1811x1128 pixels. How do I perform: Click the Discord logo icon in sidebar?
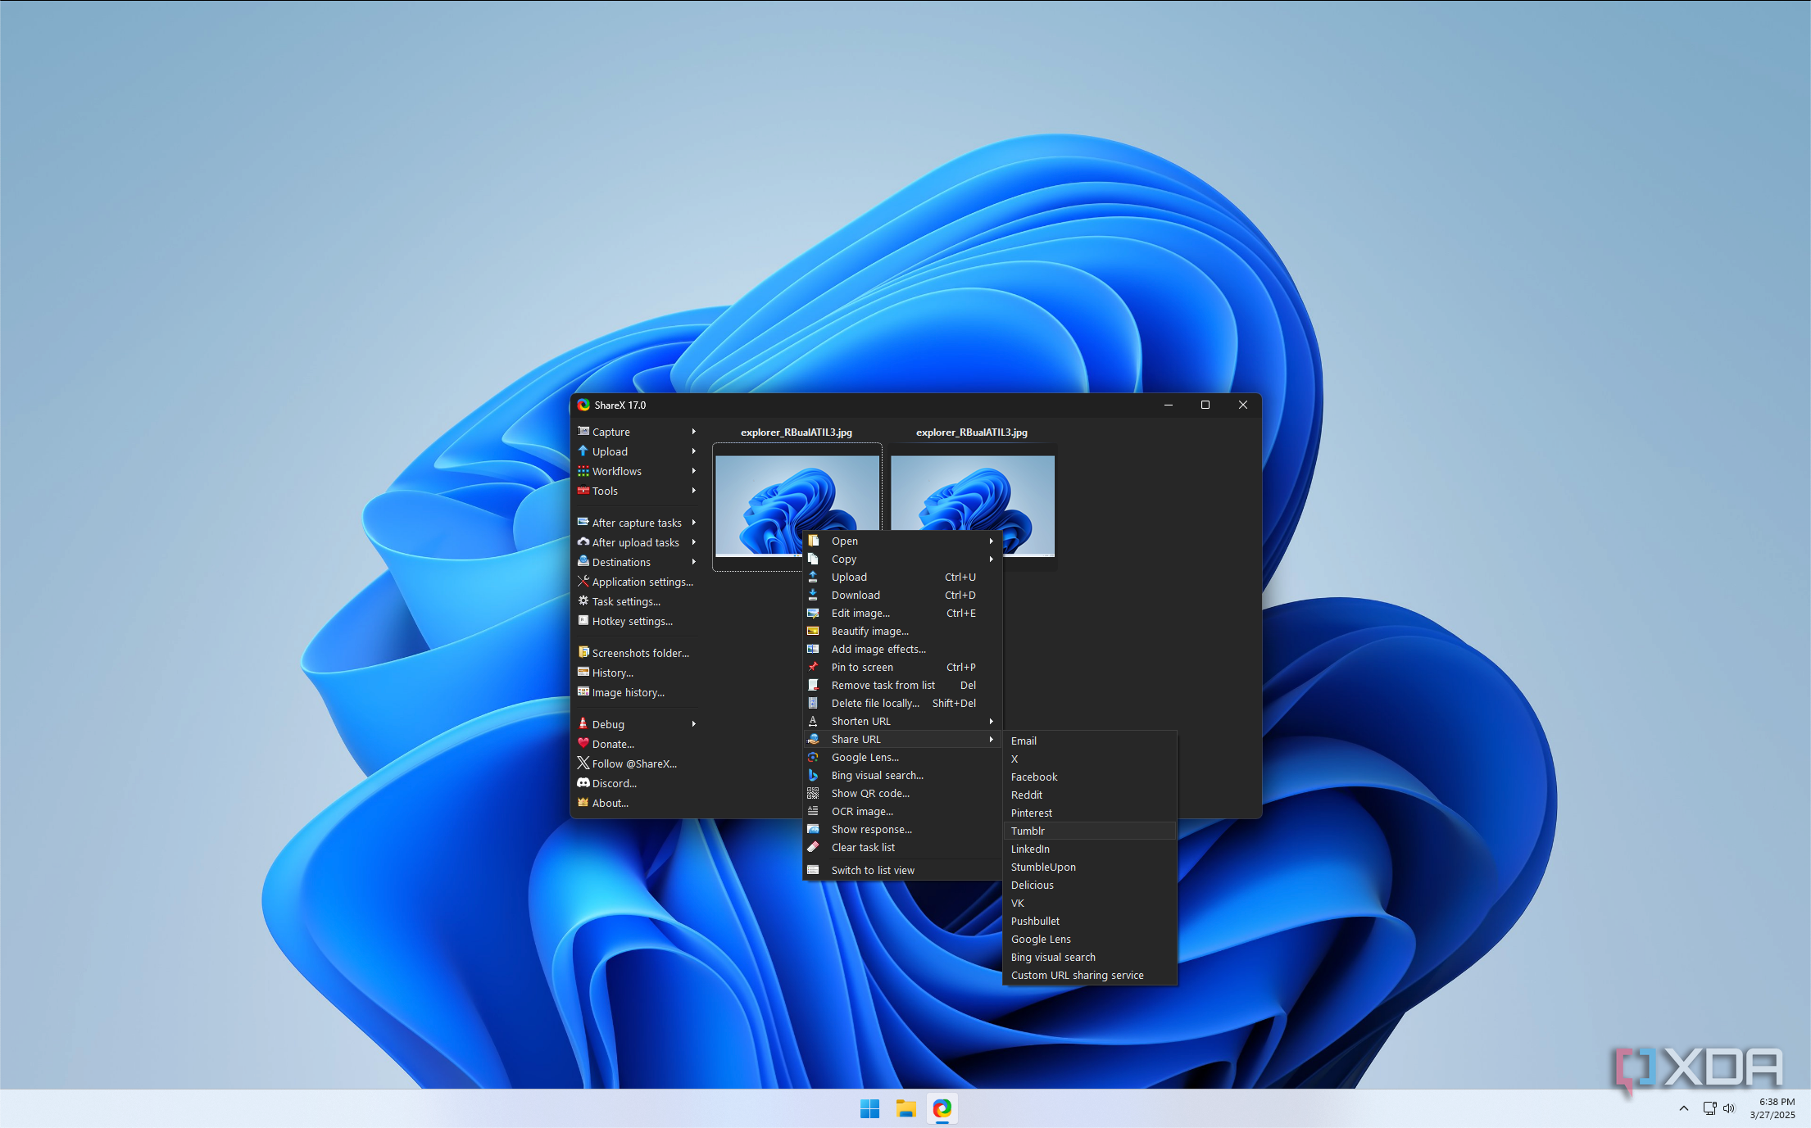[583, 783]
